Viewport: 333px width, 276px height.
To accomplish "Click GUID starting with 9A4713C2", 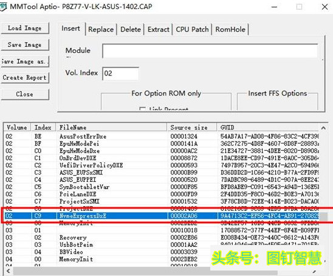I will (x=270, y=216).
